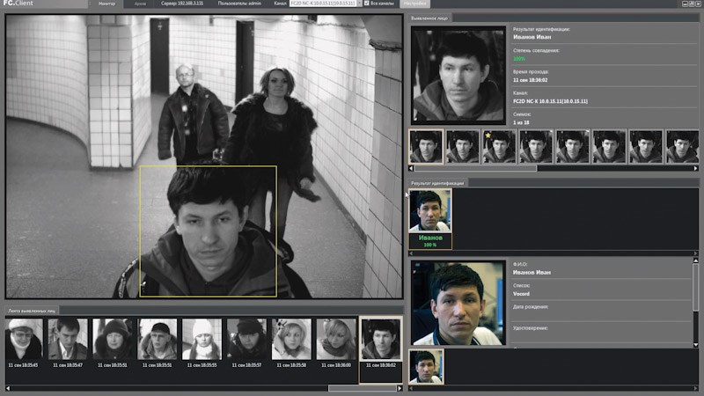Select the Иванов 100% match result card
This screenshot has width=704, height=396.
tap(430, 218)
